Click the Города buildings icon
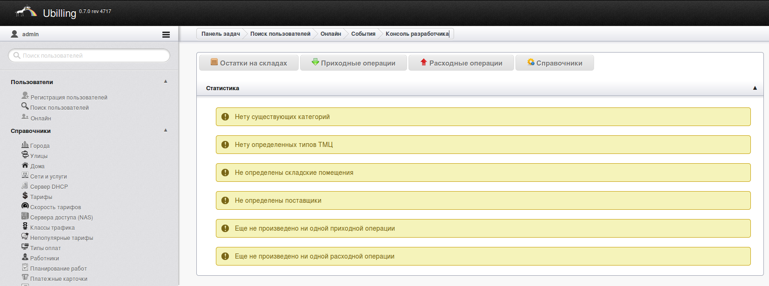Screen dimensions: 769x286 [25, 145]
